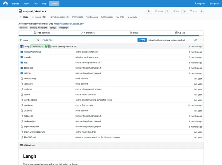Viewport: 222px width, 165px height.
Task: Click the bluesky-webclient topic tag
Action: coord(38,28)
